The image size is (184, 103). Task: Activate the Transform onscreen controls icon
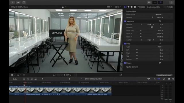[160, 21]
